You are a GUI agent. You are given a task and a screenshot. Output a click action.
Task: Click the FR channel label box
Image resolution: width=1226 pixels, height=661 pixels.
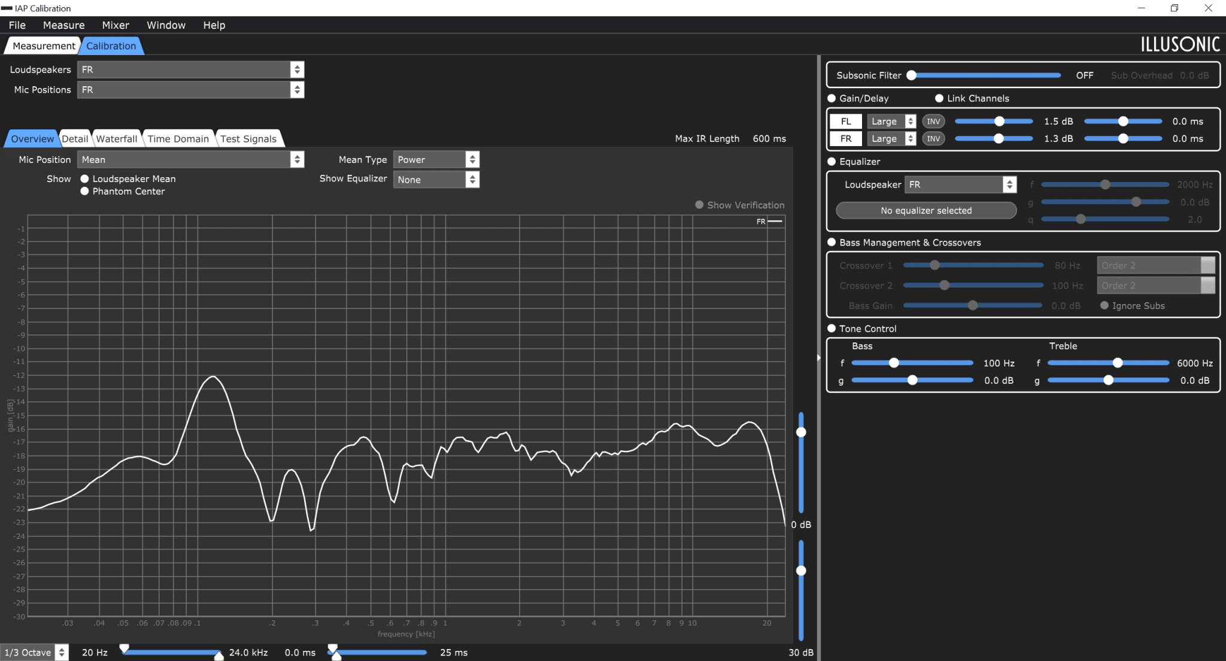(x=846, y=139)
